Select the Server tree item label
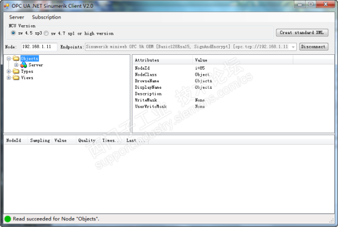 (x=36, y=65)
